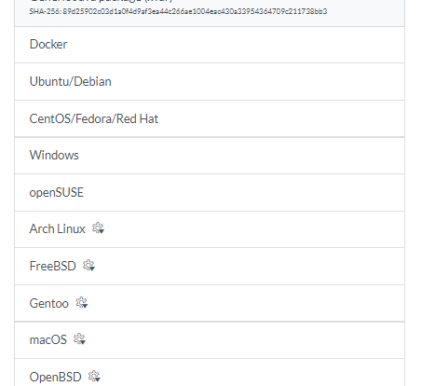Click the SHA-256 hash value text
This screenshot has width=421, height=386.
tap(195, 11)
